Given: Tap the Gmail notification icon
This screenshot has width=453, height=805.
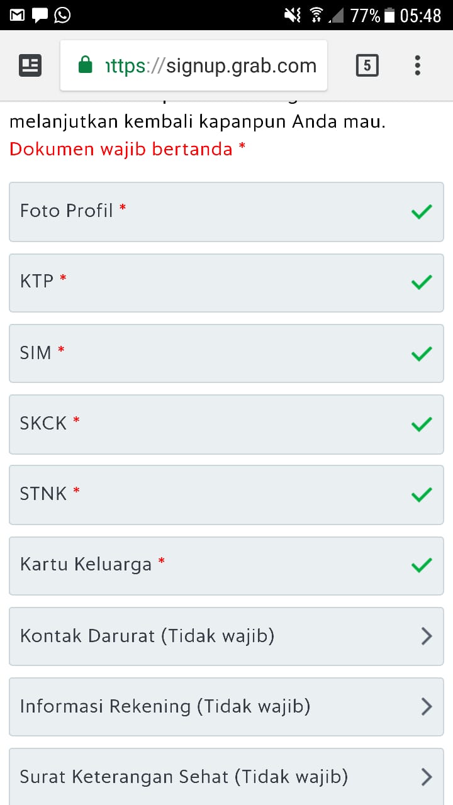Looking at the screenshot, I should (17, 15).
